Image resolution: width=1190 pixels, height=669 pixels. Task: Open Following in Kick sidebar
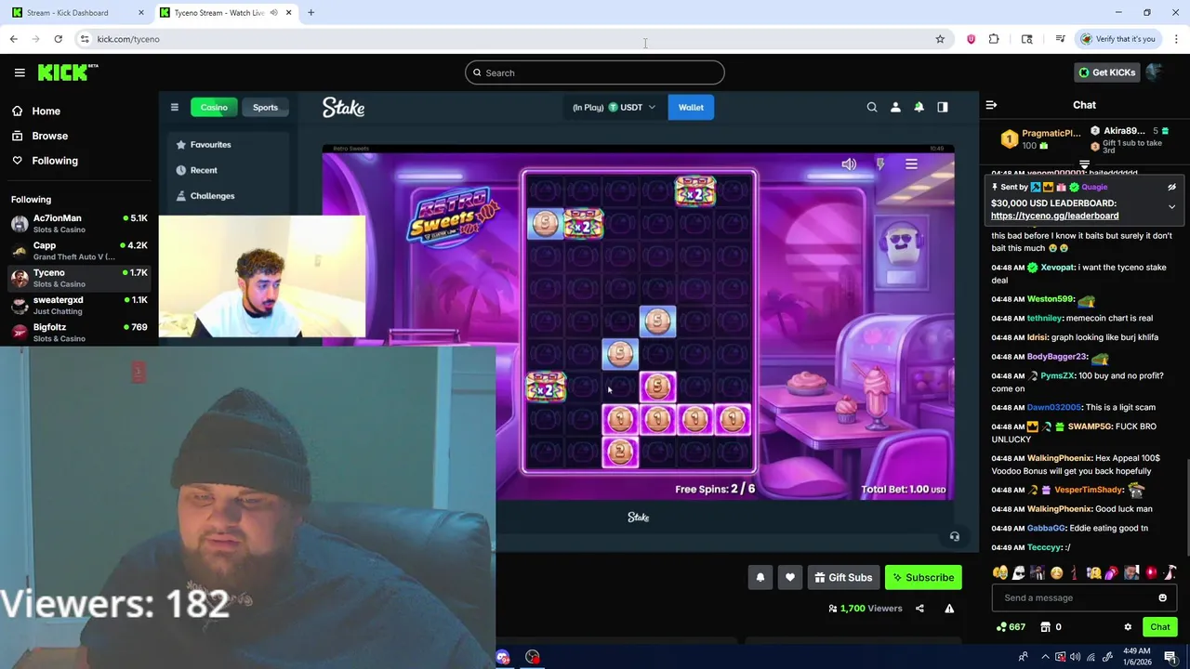coord(55,161)
